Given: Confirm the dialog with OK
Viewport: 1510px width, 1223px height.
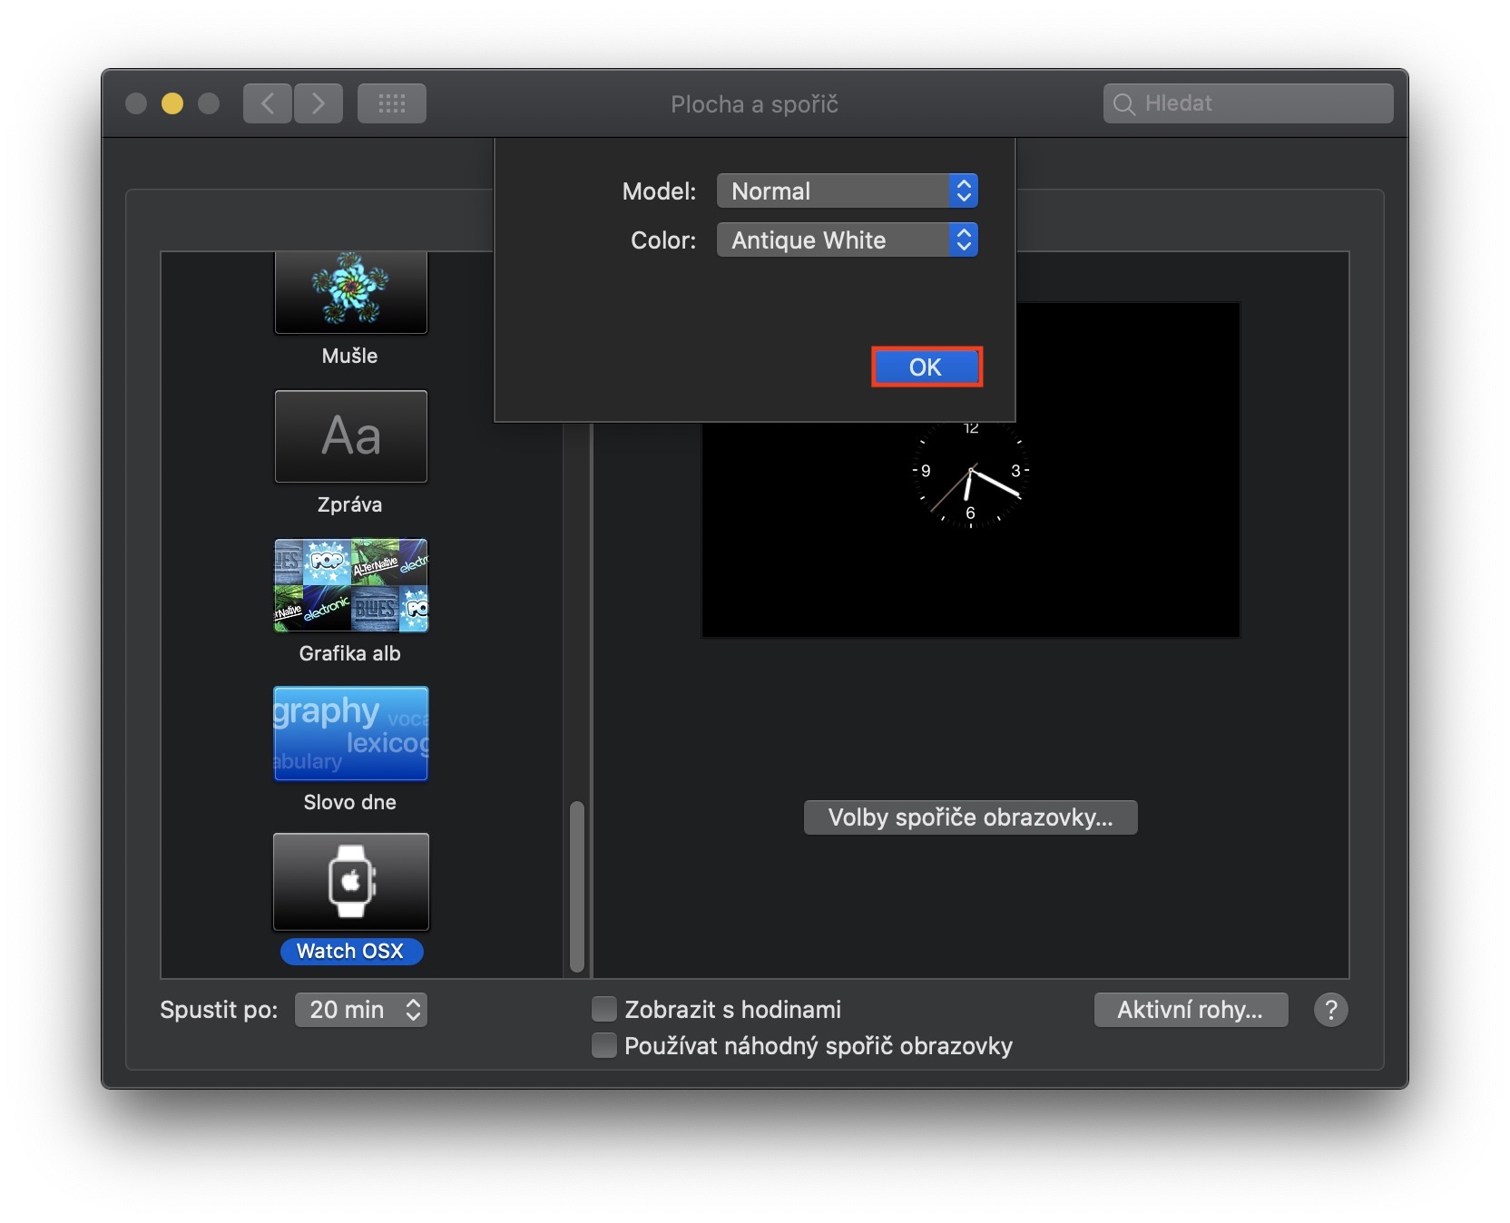Looking at the screenshot, I should [x=927, y=367].
